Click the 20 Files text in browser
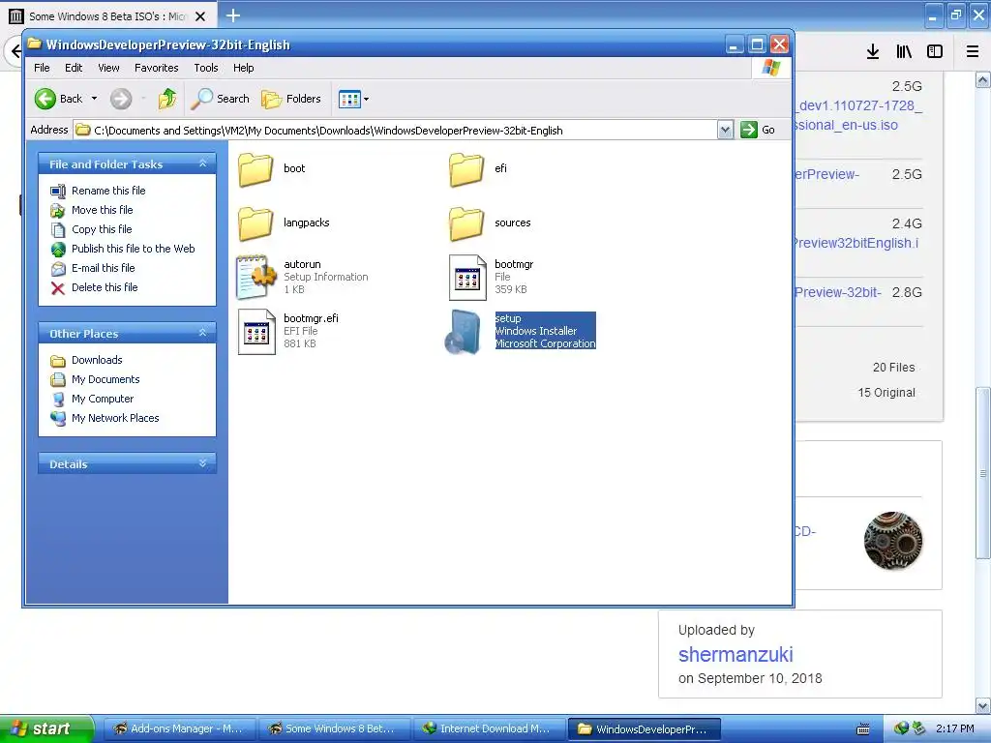This screenshot has height=743, width=991. tap(893, 367)
